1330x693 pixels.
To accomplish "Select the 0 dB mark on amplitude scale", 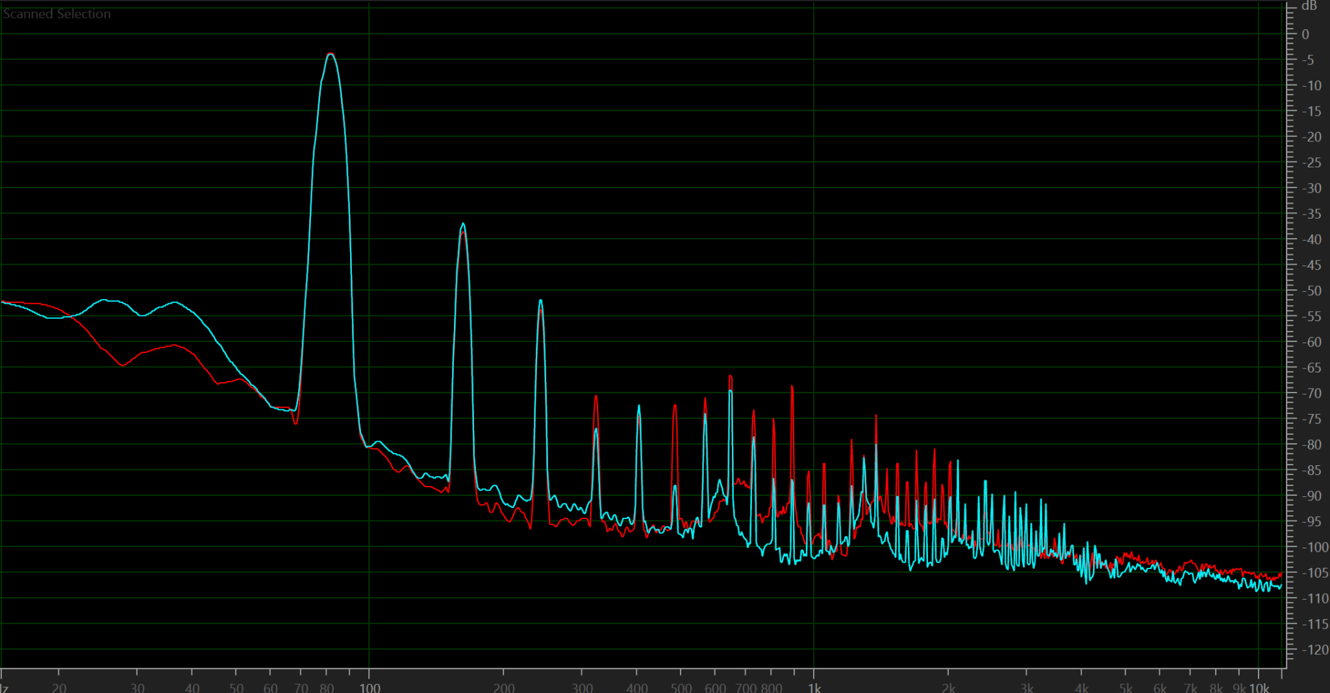I will coord(1305,34).
